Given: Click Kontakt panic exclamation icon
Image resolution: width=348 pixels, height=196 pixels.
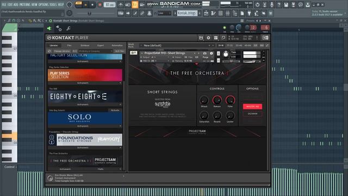Looking at the screenshot, I should (257, 38).
